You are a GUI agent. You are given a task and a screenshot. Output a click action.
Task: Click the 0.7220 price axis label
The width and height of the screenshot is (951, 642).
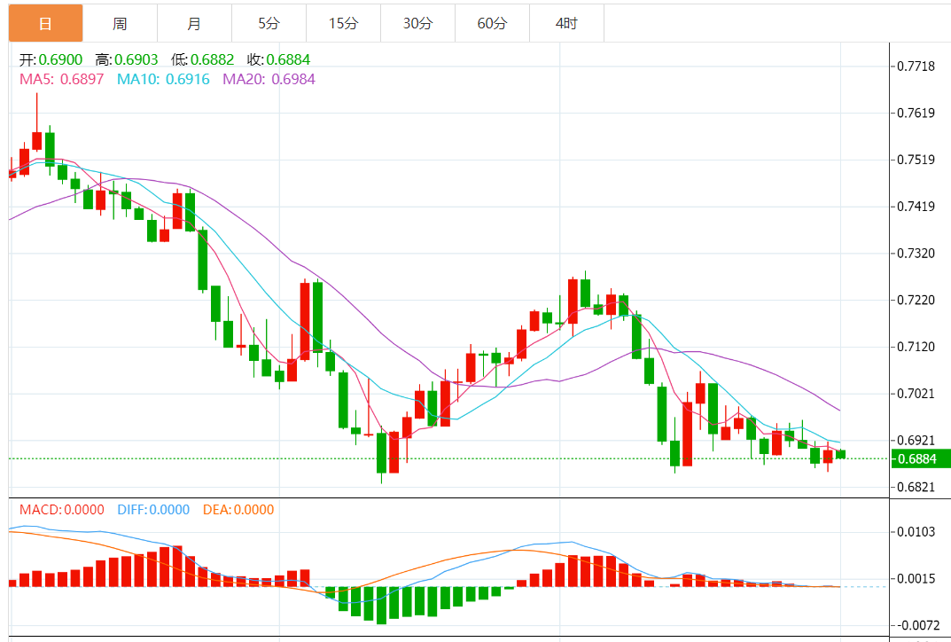pos(916,300)
